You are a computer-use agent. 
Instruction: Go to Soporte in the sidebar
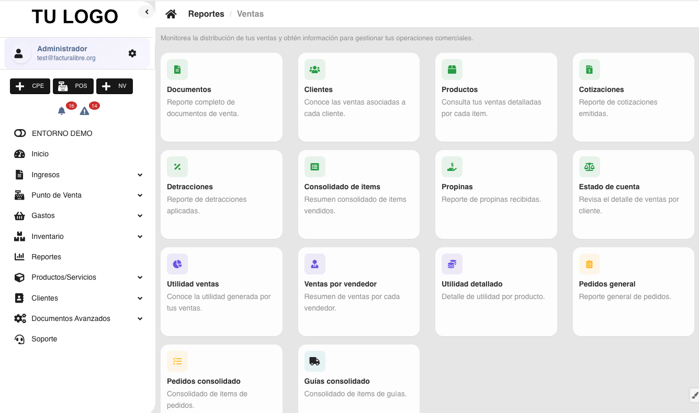(44, 339)
